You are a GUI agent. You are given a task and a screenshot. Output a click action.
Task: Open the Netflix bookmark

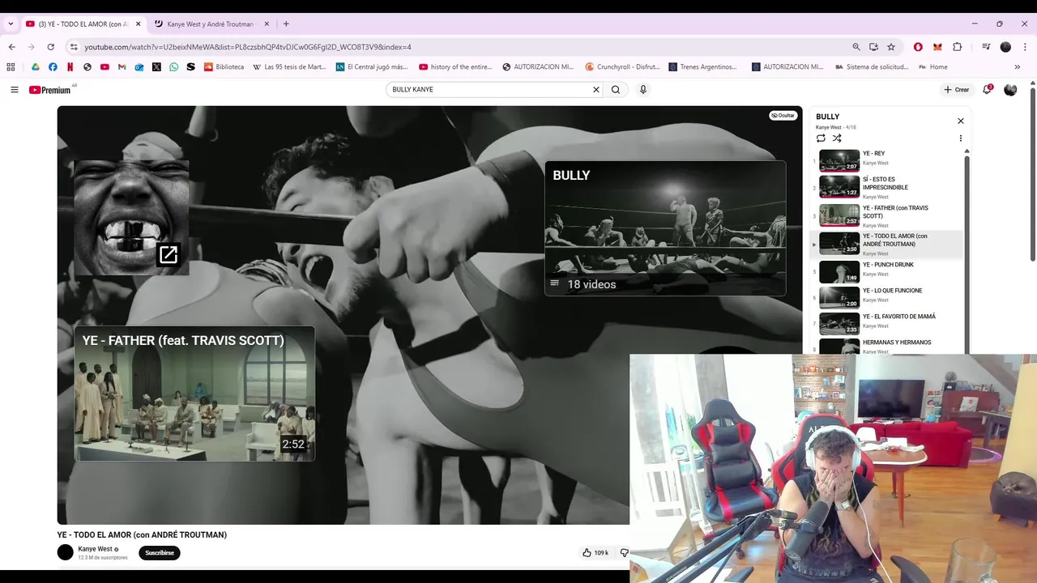point(70,67)
